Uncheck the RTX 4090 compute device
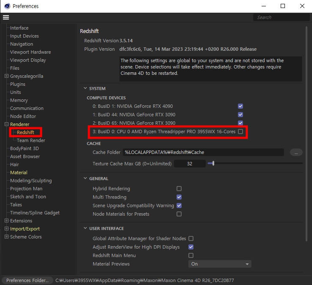This screenshot has height=285, width=312. (240, 106)
